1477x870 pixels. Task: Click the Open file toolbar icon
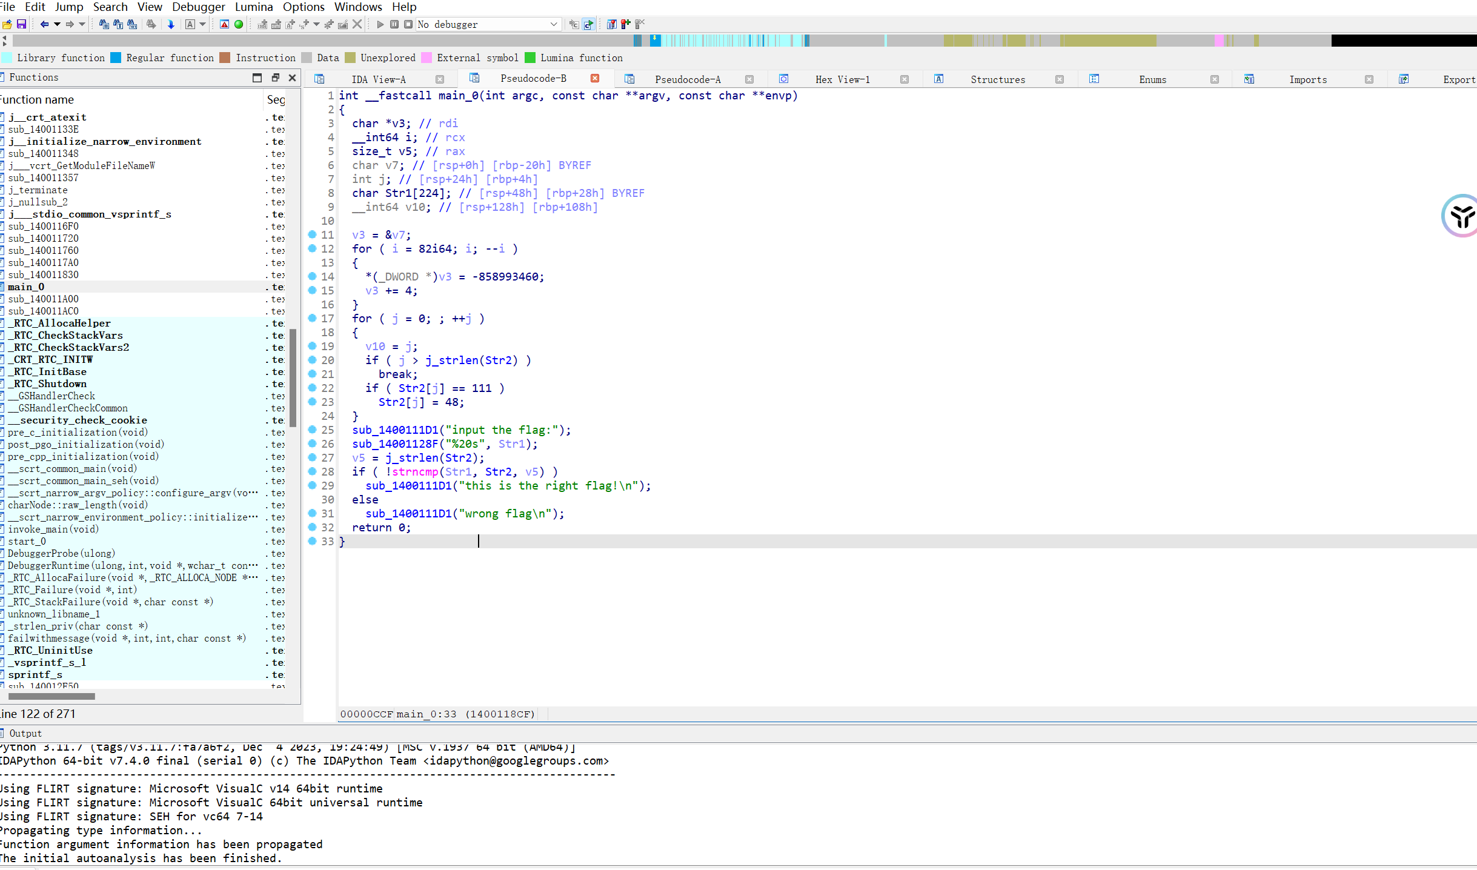[x=7, y=24]
